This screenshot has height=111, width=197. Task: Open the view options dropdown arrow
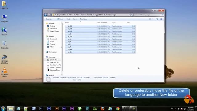[x=153, y=19]
